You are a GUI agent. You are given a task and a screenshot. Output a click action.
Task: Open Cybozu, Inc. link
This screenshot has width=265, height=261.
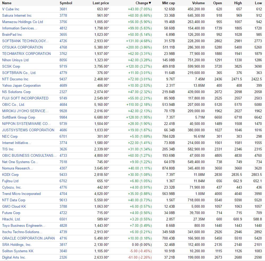(x=12, y=187)
